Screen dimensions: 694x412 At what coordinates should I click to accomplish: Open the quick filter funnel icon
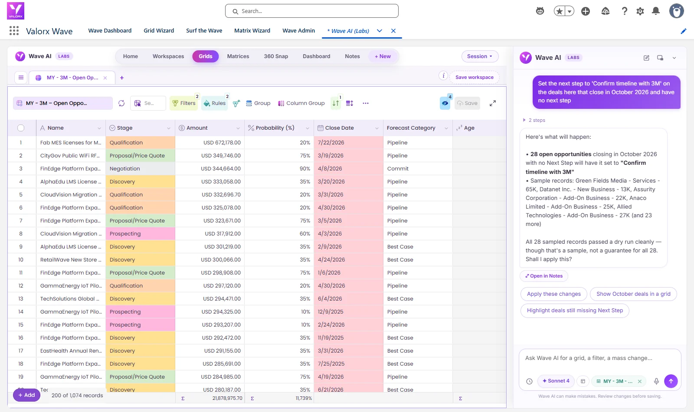(236, 103)
